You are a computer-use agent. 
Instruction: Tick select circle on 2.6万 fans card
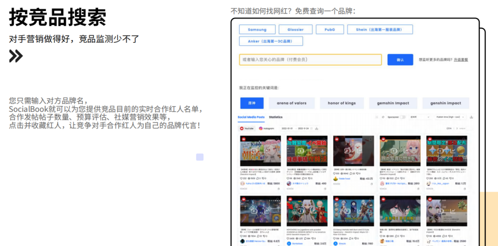pos(324,199)
